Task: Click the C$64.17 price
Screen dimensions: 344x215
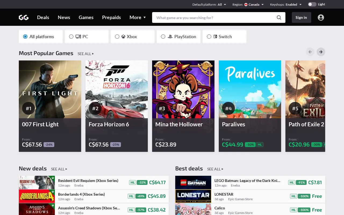Action: [x=157, y=182]
